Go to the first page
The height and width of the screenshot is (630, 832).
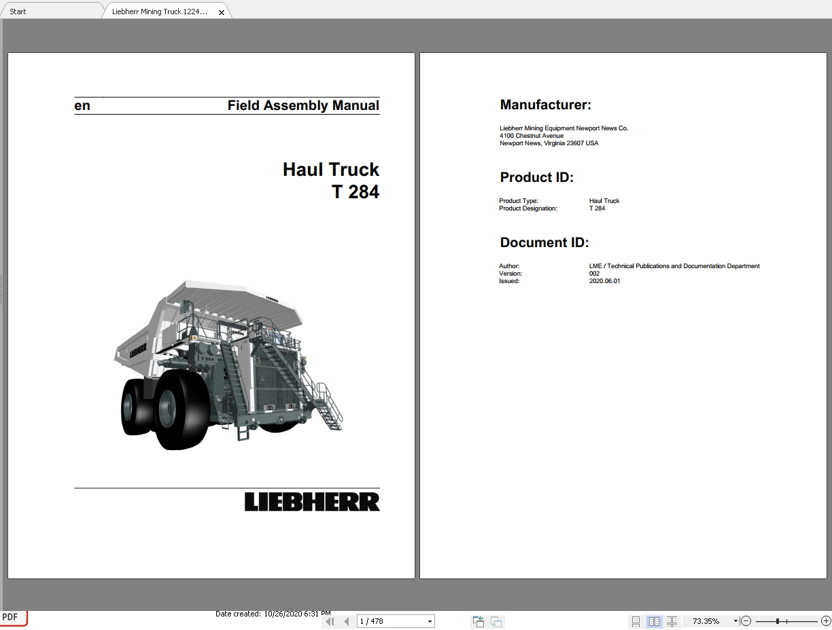tap(330, 621)
